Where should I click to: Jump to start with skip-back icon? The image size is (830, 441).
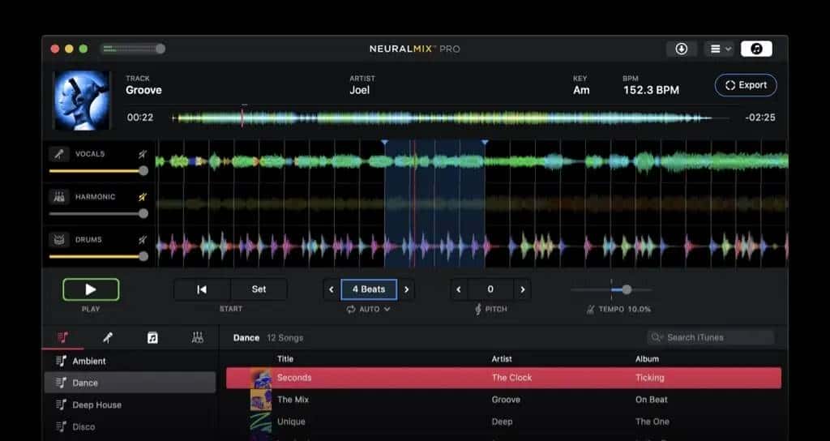(x=202, y=289)
